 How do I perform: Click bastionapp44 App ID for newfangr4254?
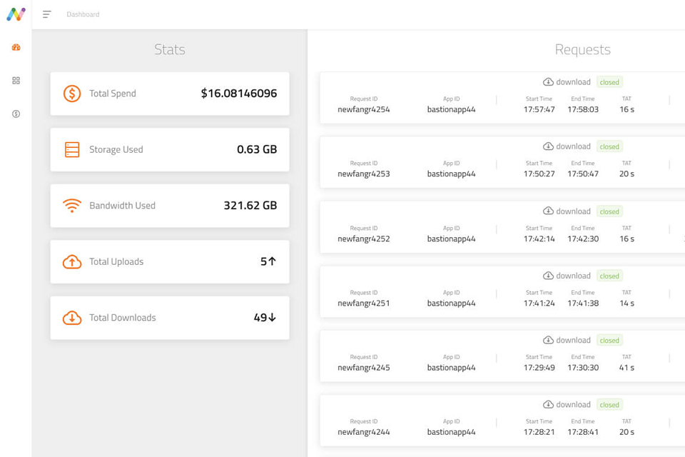click(451, 110)
